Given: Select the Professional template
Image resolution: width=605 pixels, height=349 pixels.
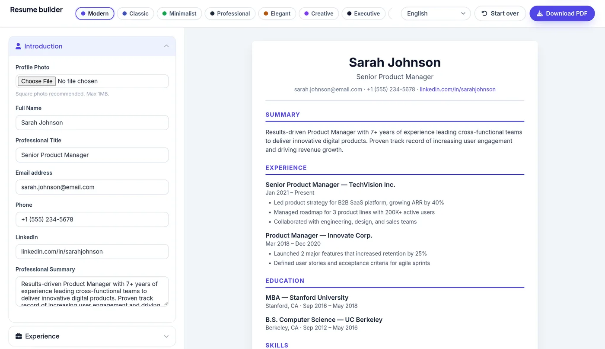Looking at the screenshot, I should coord(230,14).
